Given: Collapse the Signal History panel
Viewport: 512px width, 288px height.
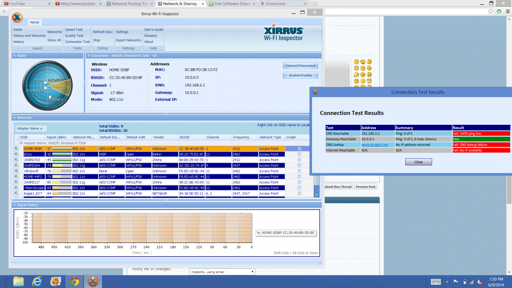Looking at the screenshot, I should [15, 205].
